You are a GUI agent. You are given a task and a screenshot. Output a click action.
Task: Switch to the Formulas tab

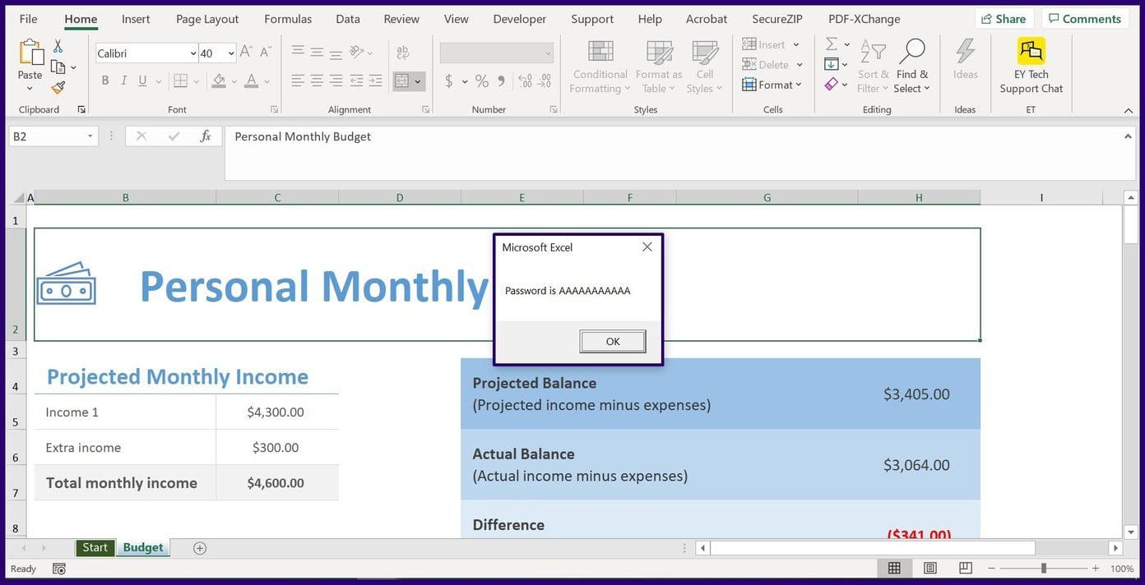pyautogui.click(x=288, y=19)
